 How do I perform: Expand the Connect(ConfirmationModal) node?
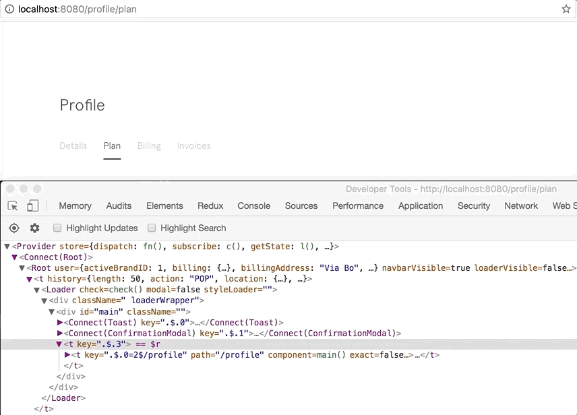tap(59, 333)
